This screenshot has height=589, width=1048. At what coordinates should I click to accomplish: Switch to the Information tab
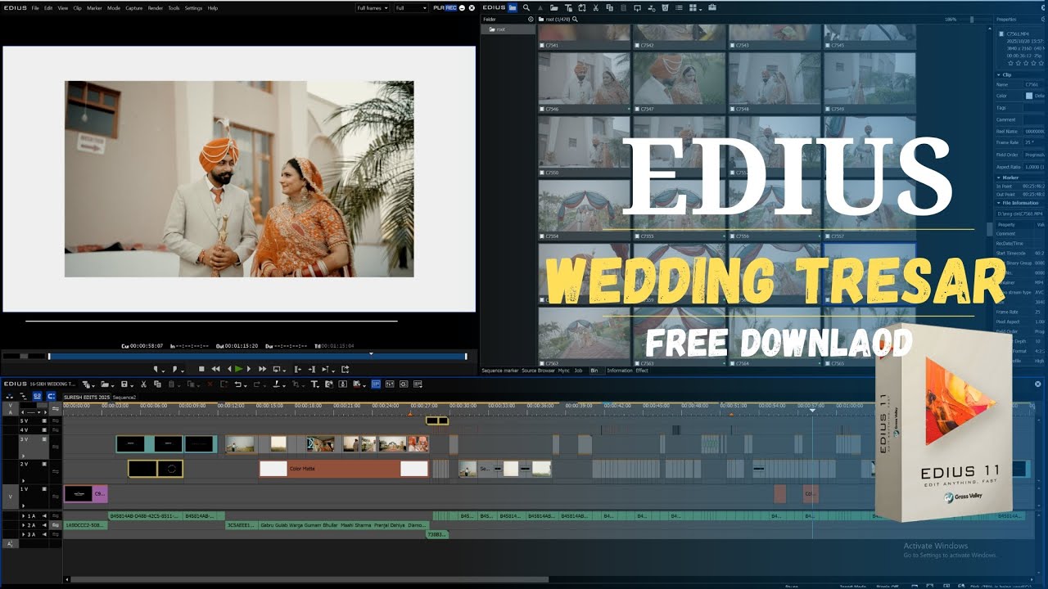click(620, 371)
